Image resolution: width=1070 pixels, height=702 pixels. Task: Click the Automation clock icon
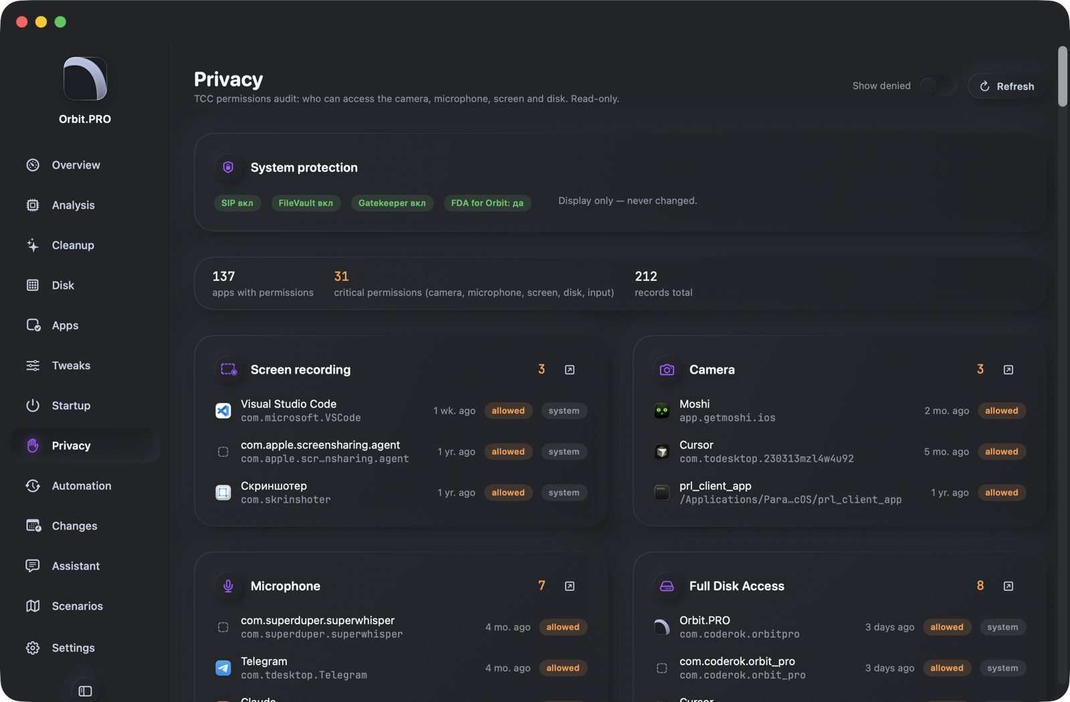click(33, 486)
